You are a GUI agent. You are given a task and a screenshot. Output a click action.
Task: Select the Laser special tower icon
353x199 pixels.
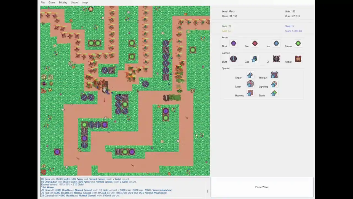tap(250, 84)
